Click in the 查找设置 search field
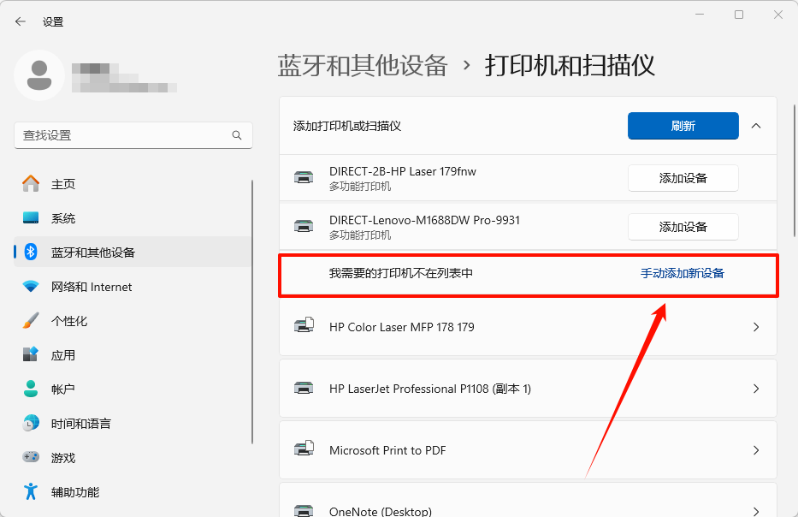 120,135
